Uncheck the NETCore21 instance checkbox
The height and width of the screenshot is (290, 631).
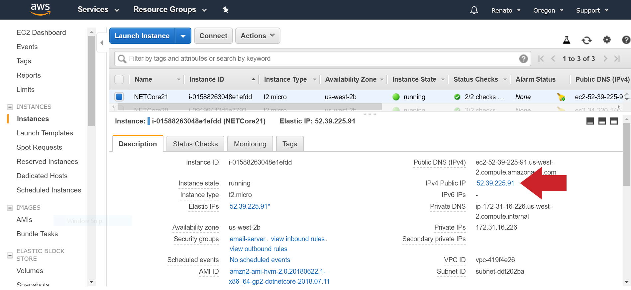point(119,97)
